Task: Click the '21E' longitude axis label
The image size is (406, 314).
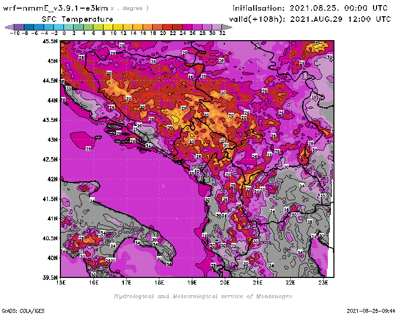Action: [x=258, y=282]
